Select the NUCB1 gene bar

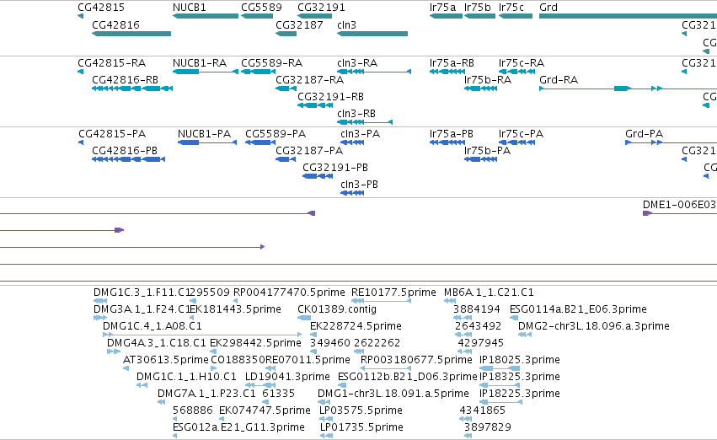[x=206, y=16]
